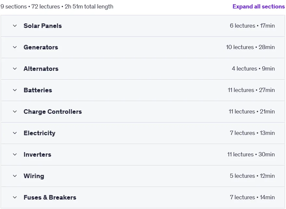Open the Alternators section heading
Viewport: 286px width, 209px height.
tap(41, 69)
